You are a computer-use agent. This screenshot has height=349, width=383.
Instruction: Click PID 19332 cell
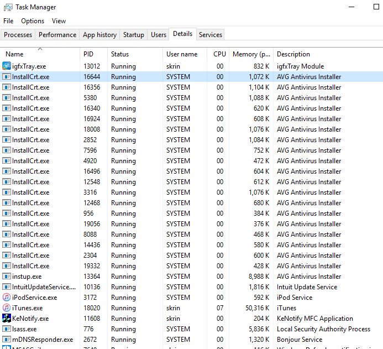coord(92,266)
